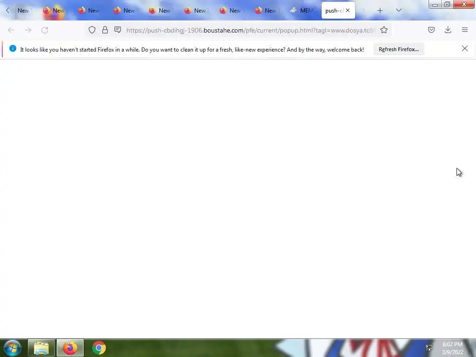Open the site permissions icon in address bar
Viewport: 476px width, 357px height.
118,30
